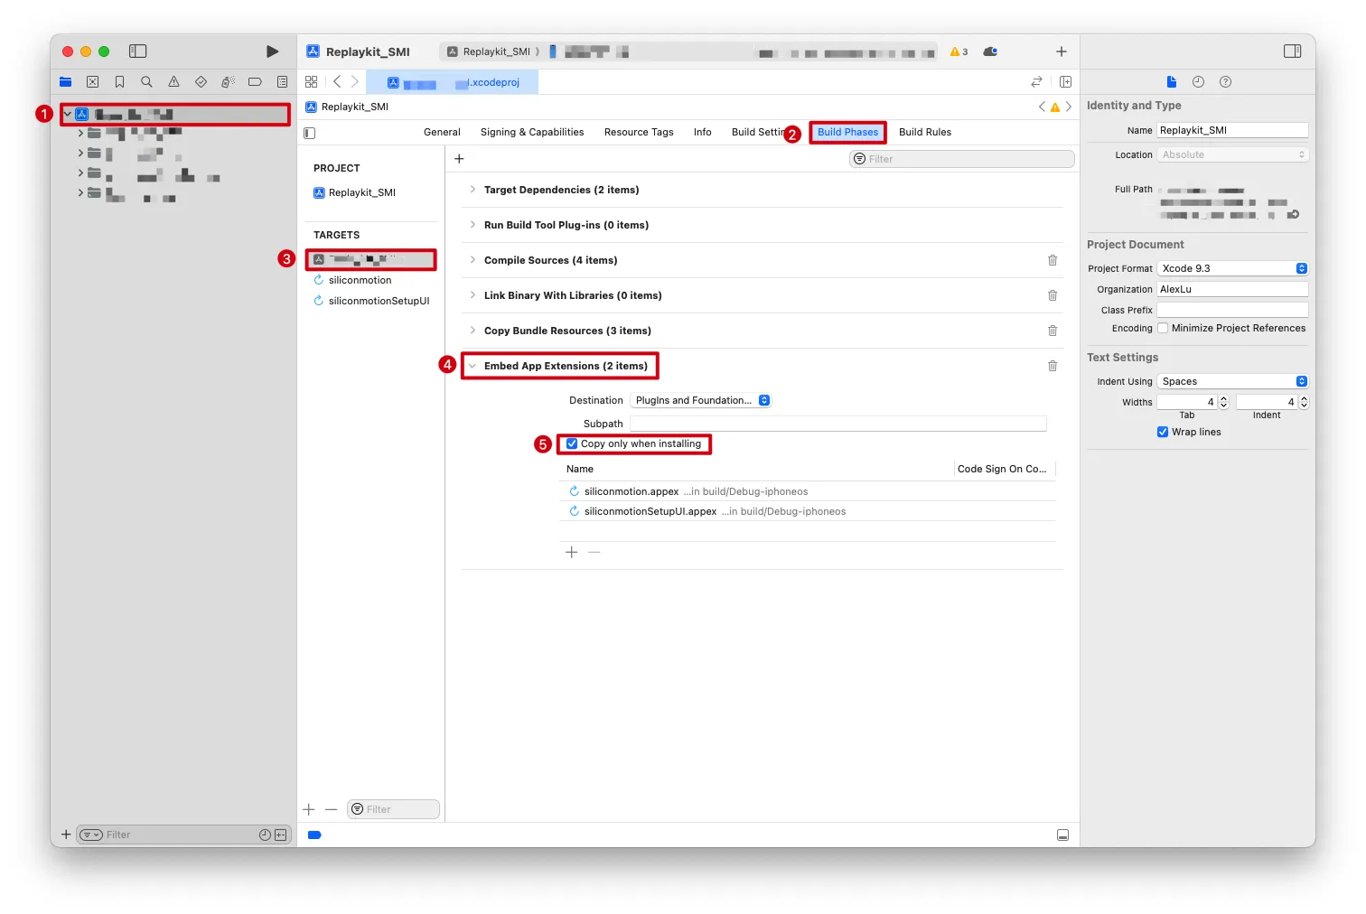Image resolution: width=1366 pixels, height=914 pixels.
Task: Uncheck Copy only when installing
Action: (572, 443)
